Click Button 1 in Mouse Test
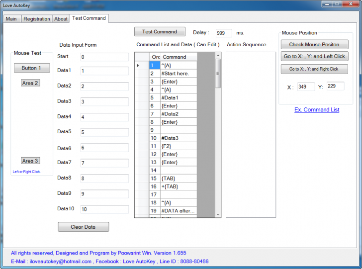This screenshot has height=269, width=362. coord(32,68)
